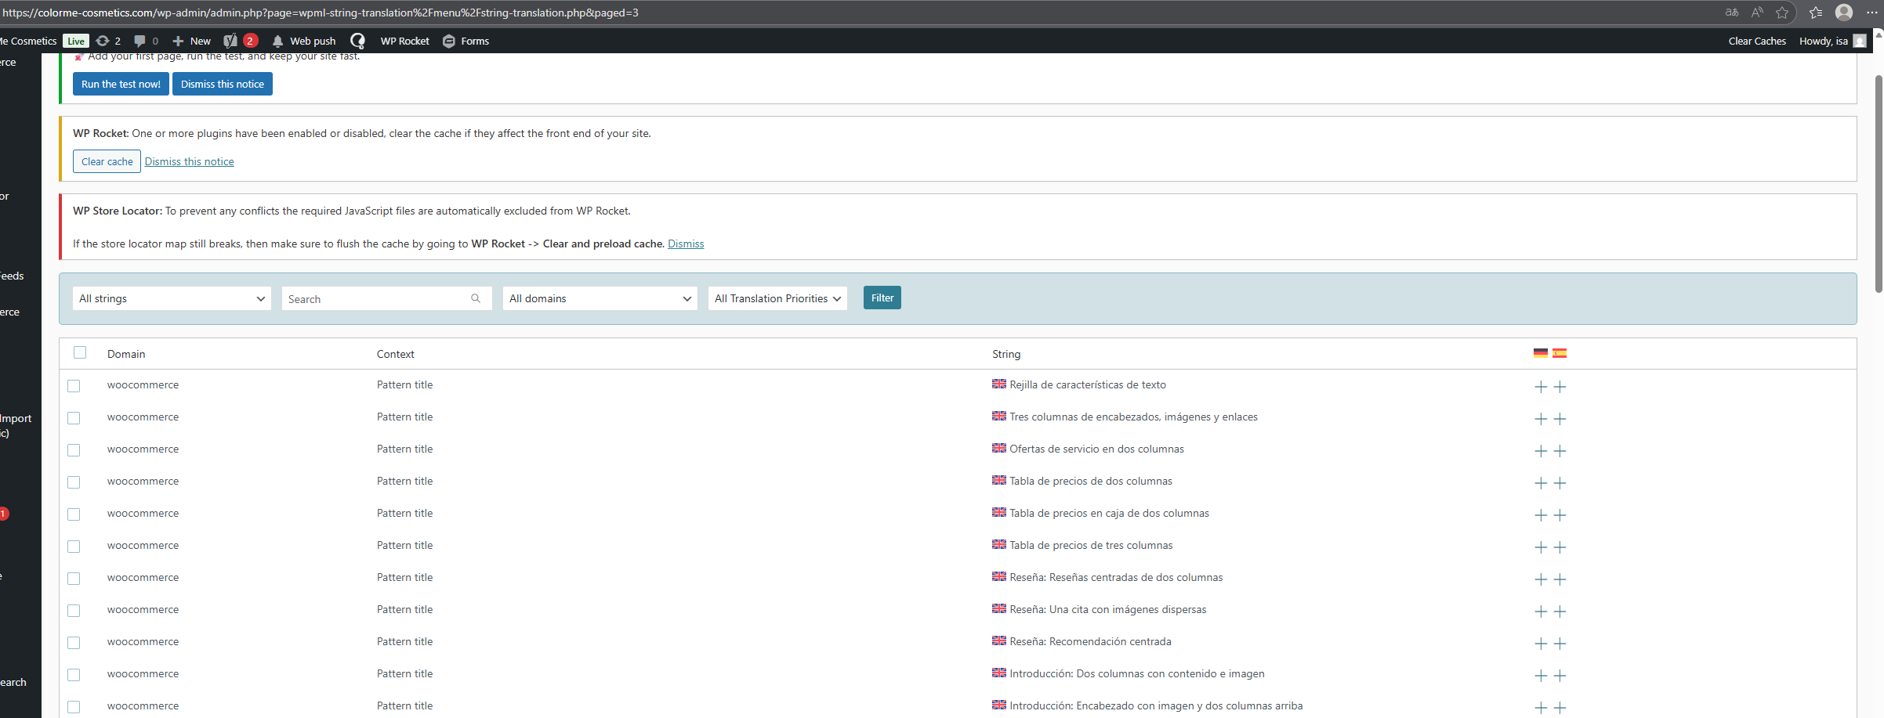Viewport: 1884px width, 718px height.
Task: Expand the All Translation Priorities dropdown
Action: 777,298
